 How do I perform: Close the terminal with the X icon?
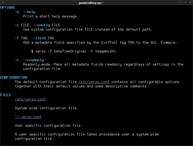(190, 3)
